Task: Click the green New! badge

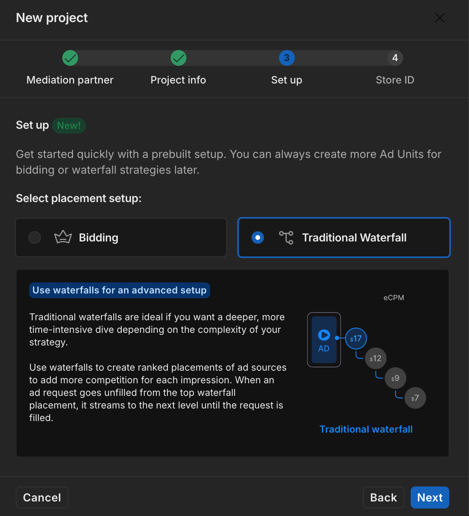Action: 69,126
